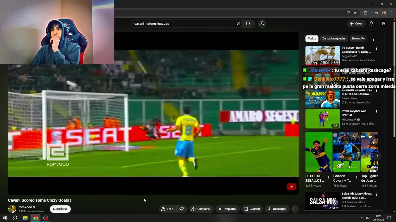Open the media controls icon in Chrome

377,13
